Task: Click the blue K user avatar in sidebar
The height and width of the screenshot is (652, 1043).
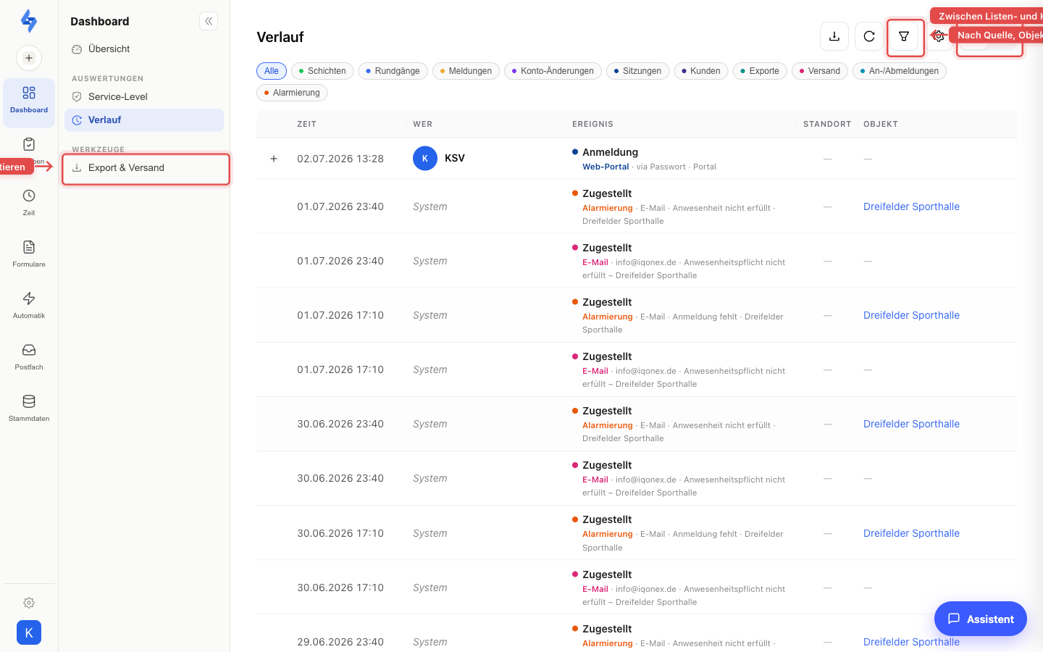Action: 29,632
